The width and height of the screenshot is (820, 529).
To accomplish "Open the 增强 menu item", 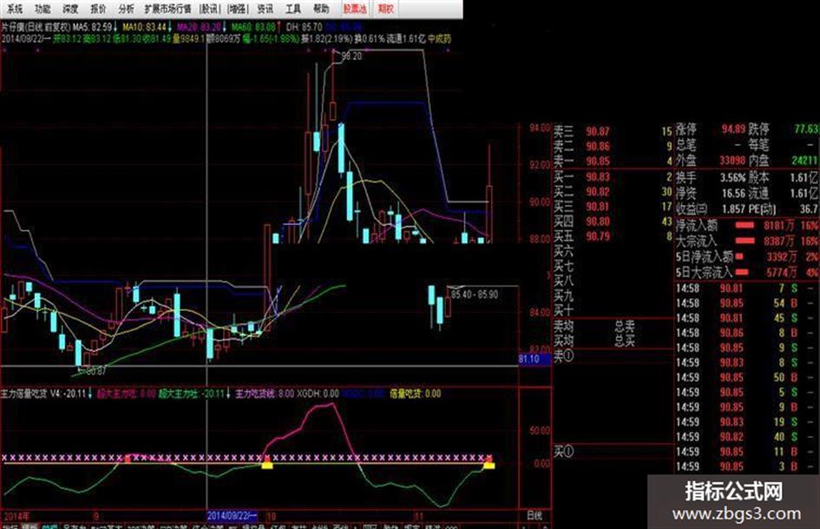I will (x=238, y=9).
